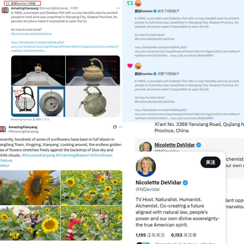Click the pink heart like notification icon
Screen dimensions: 244x244
pyautogui.click(x=130, y=66)
